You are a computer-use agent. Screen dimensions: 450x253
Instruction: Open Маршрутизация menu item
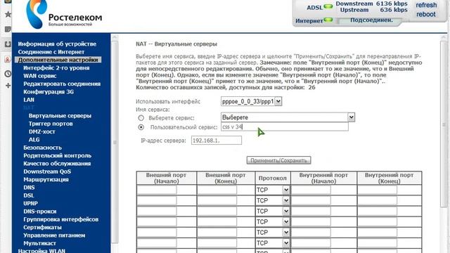[x=46, y=180]
